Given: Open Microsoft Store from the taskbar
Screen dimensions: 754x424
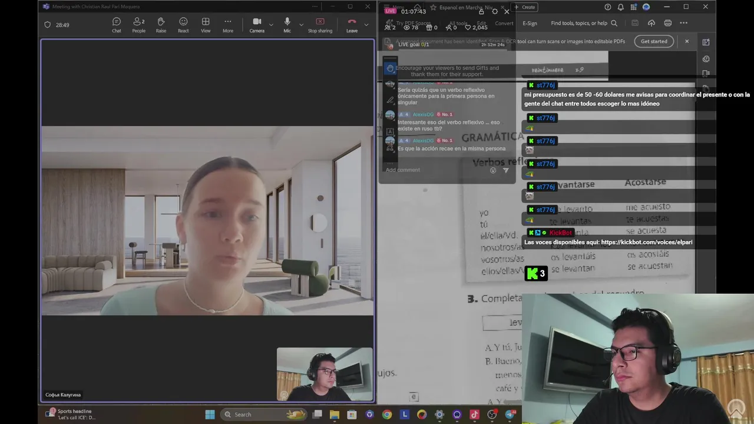Looking at the screenshot, I should coord(352,415).
